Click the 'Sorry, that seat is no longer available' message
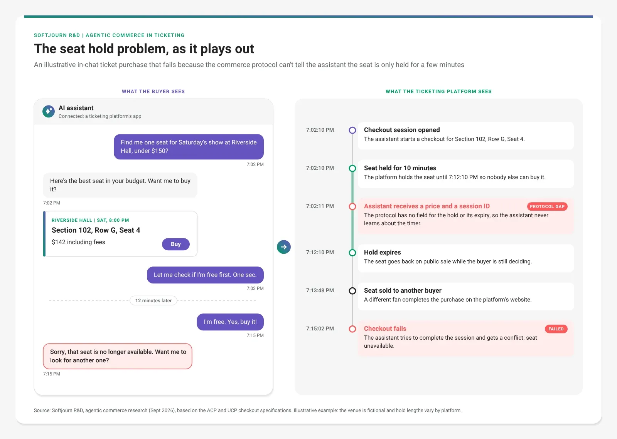Viewport: 617px width, 439px height. pos(118,356)
